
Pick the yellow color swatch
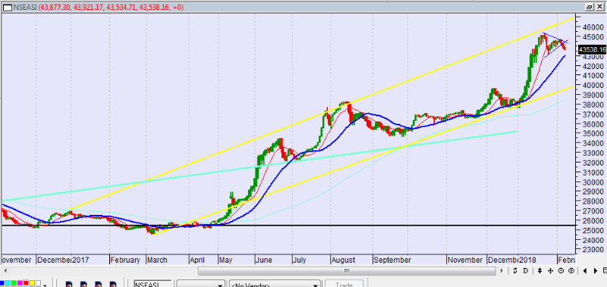tap(32, 283)
